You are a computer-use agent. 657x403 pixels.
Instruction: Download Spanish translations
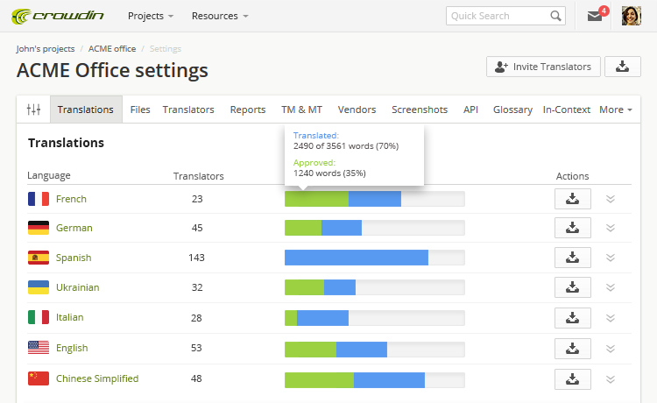(572, 258)
